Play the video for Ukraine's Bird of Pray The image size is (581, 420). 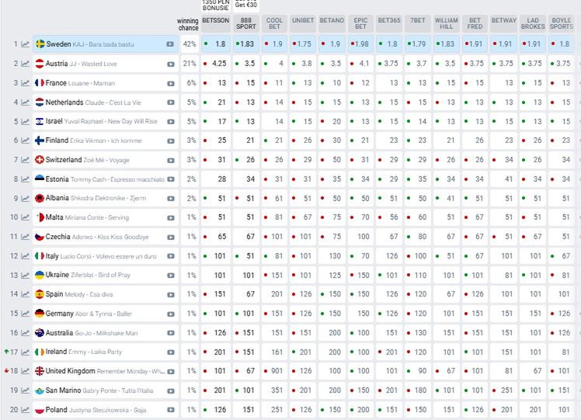pos(170,276)
